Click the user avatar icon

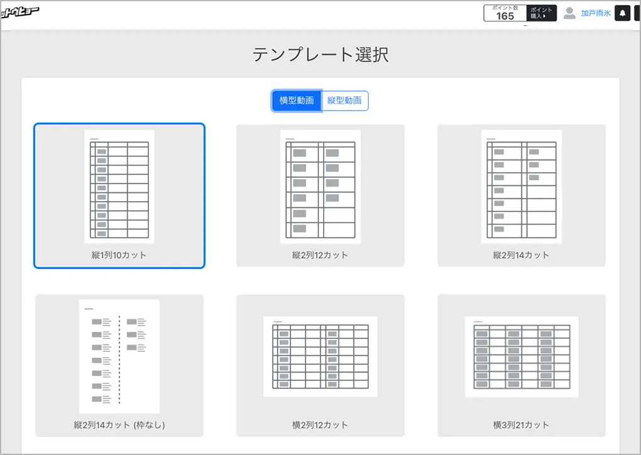(569, 13)
